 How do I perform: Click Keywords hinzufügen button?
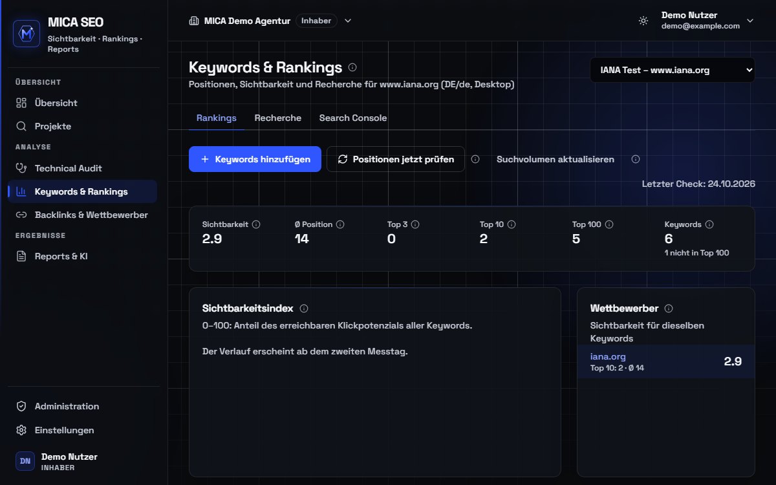255,159
